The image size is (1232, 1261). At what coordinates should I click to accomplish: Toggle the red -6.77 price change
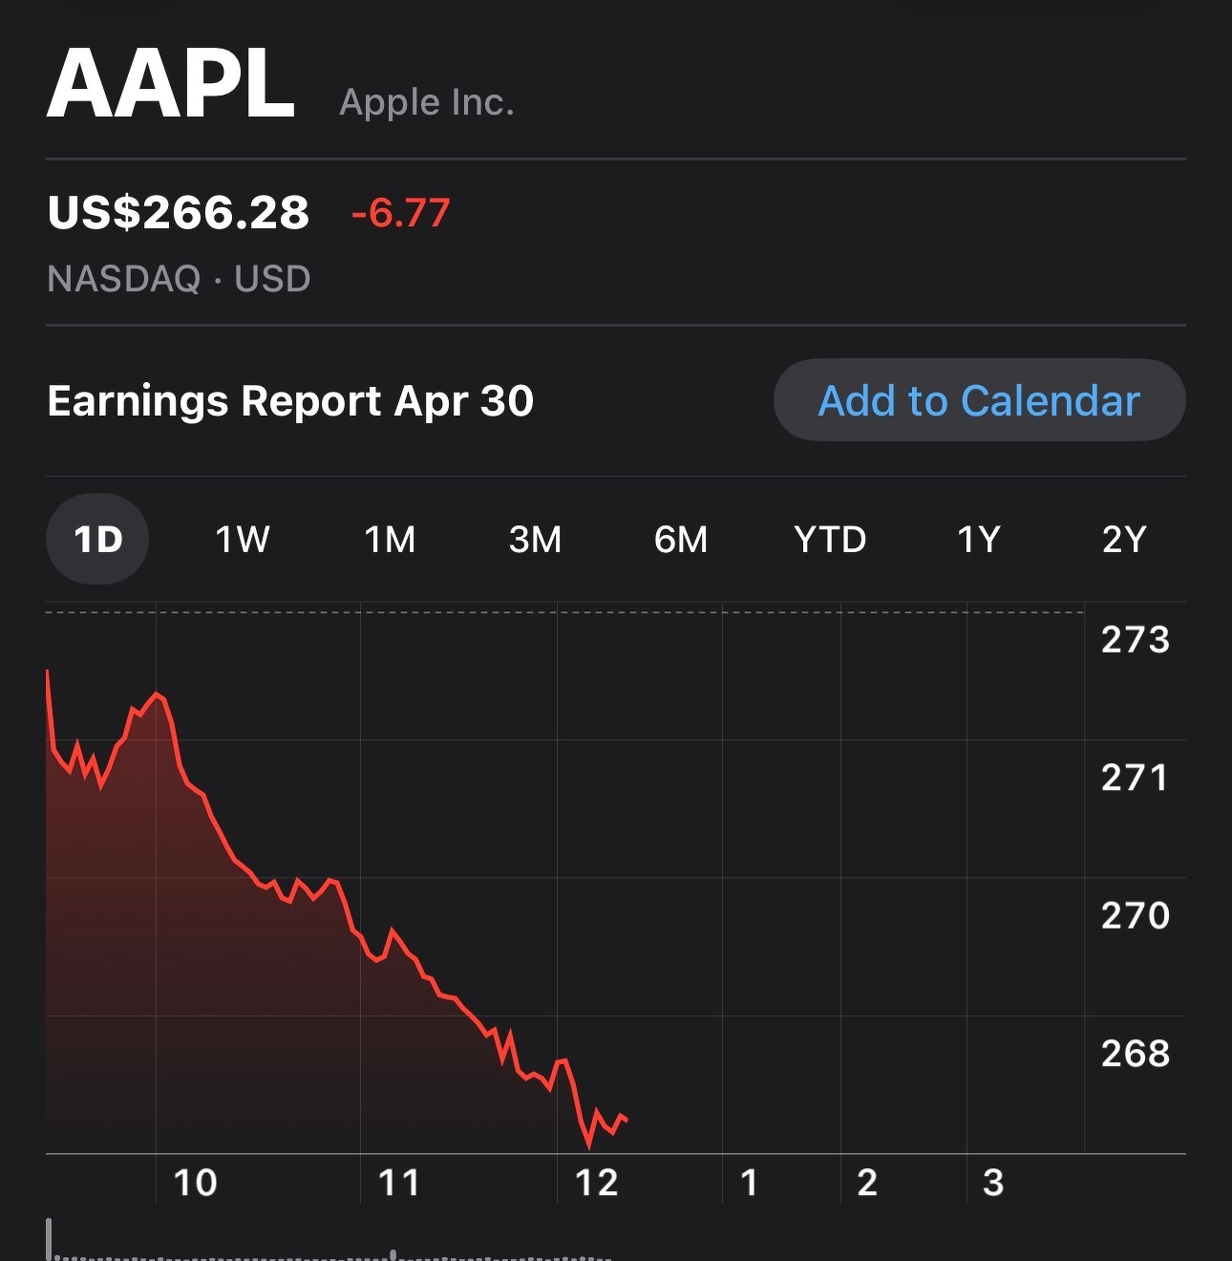[400, 212]
